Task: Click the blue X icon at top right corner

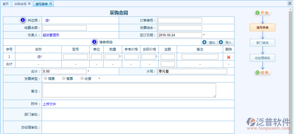Action: pyautogui.click(x=290, y=3)
